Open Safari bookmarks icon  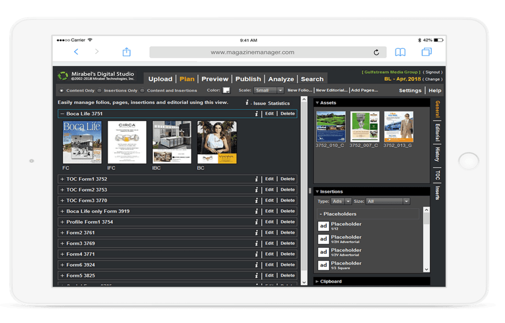click(400, 52)
